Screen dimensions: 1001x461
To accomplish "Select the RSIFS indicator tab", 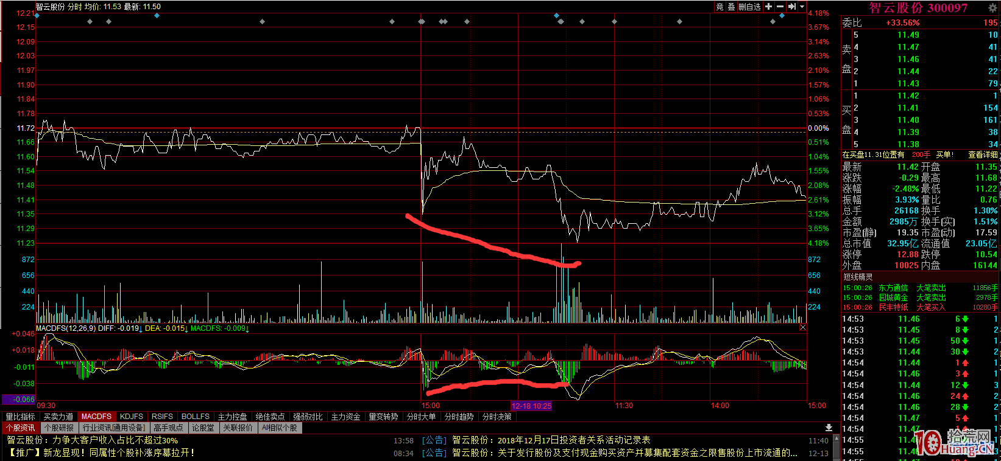I will click(x=163, y=417).
